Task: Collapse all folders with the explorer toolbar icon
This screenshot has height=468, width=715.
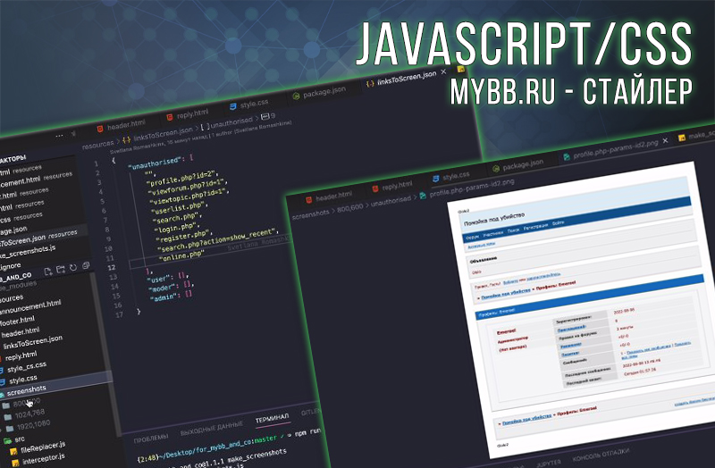Action: click(x=86, y=265)
